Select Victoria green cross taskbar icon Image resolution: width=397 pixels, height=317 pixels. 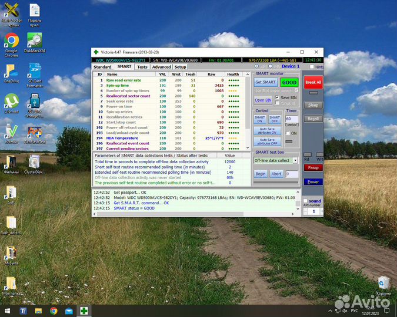coord(84,311)
